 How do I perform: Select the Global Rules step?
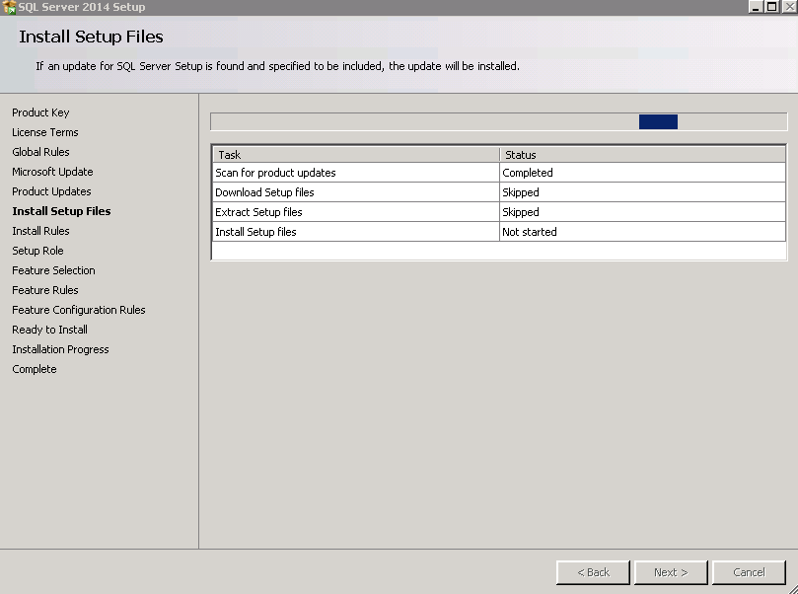coord(40,152)
